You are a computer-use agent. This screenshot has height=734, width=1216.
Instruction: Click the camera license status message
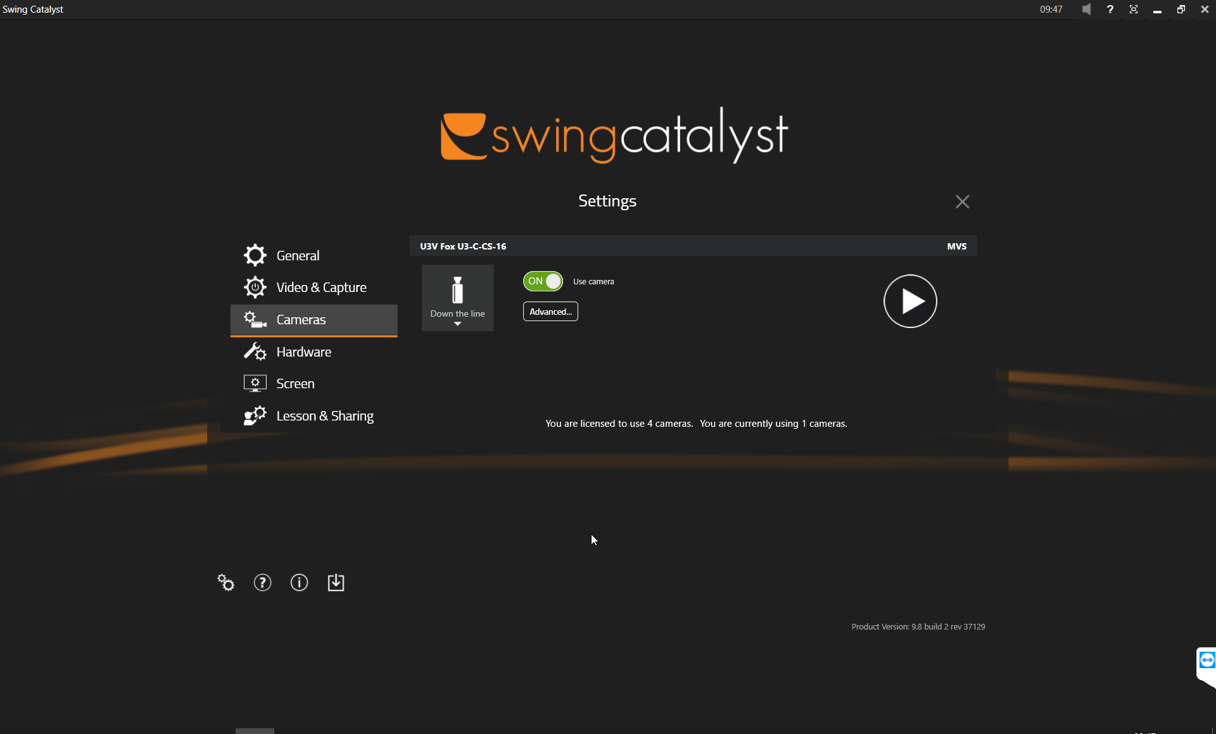click(x=696, y=424)
